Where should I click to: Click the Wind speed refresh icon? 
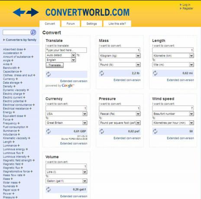(155, 132)
